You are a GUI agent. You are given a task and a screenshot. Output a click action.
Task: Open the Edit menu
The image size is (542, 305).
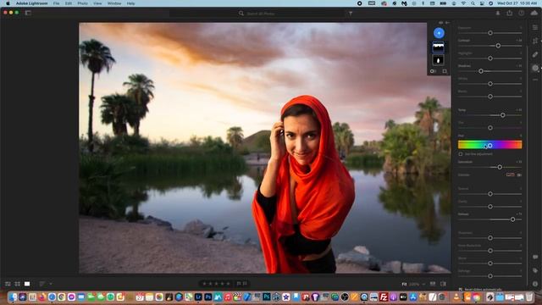69,3
